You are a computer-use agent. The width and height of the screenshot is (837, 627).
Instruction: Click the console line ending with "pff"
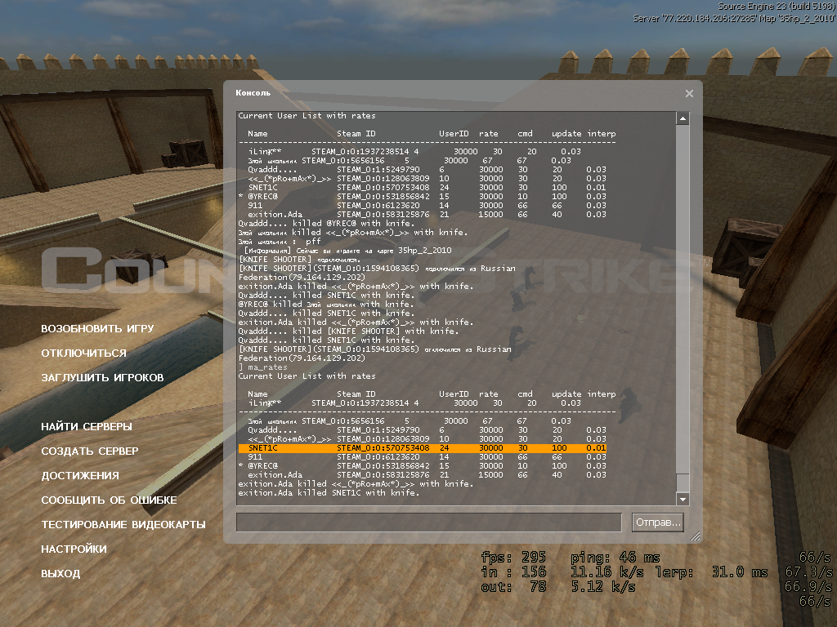(x=280, y=242)
